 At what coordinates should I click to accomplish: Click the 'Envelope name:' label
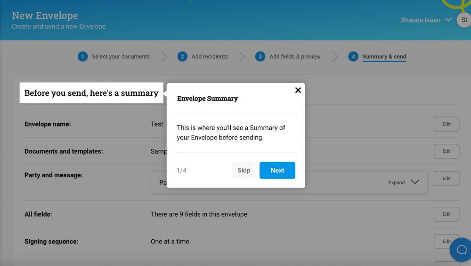point(48,124)
